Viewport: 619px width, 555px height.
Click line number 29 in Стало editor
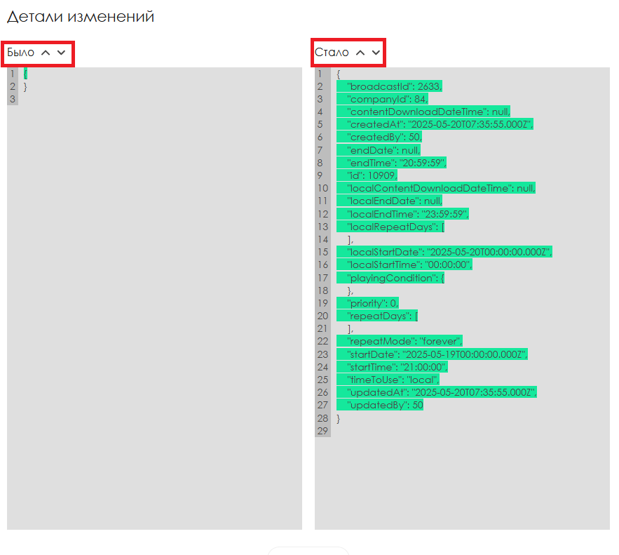coord(320,431)
